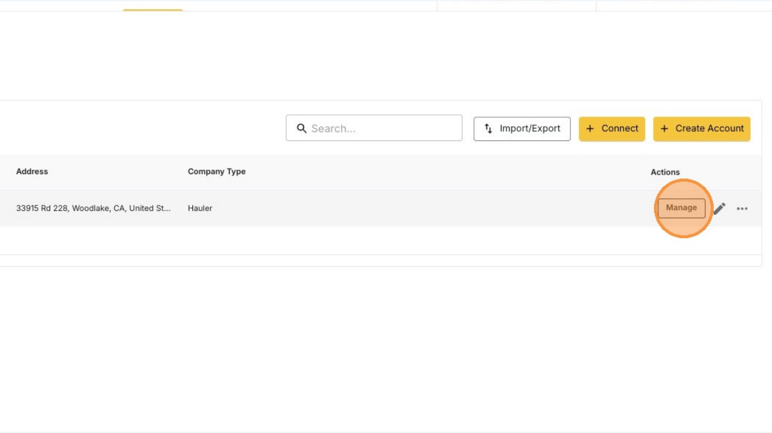Click the magnifier icon in the search box
Image resolution: width=772 pixels, height=433 pixels.
pos(302,129)
